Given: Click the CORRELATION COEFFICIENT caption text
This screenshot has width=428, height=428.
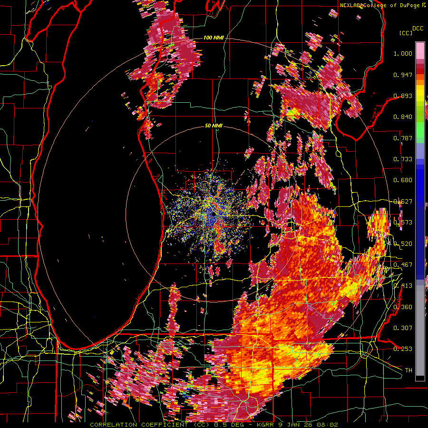Looking at the screenshot, I should pyautogui.click(x=139, y=425).
